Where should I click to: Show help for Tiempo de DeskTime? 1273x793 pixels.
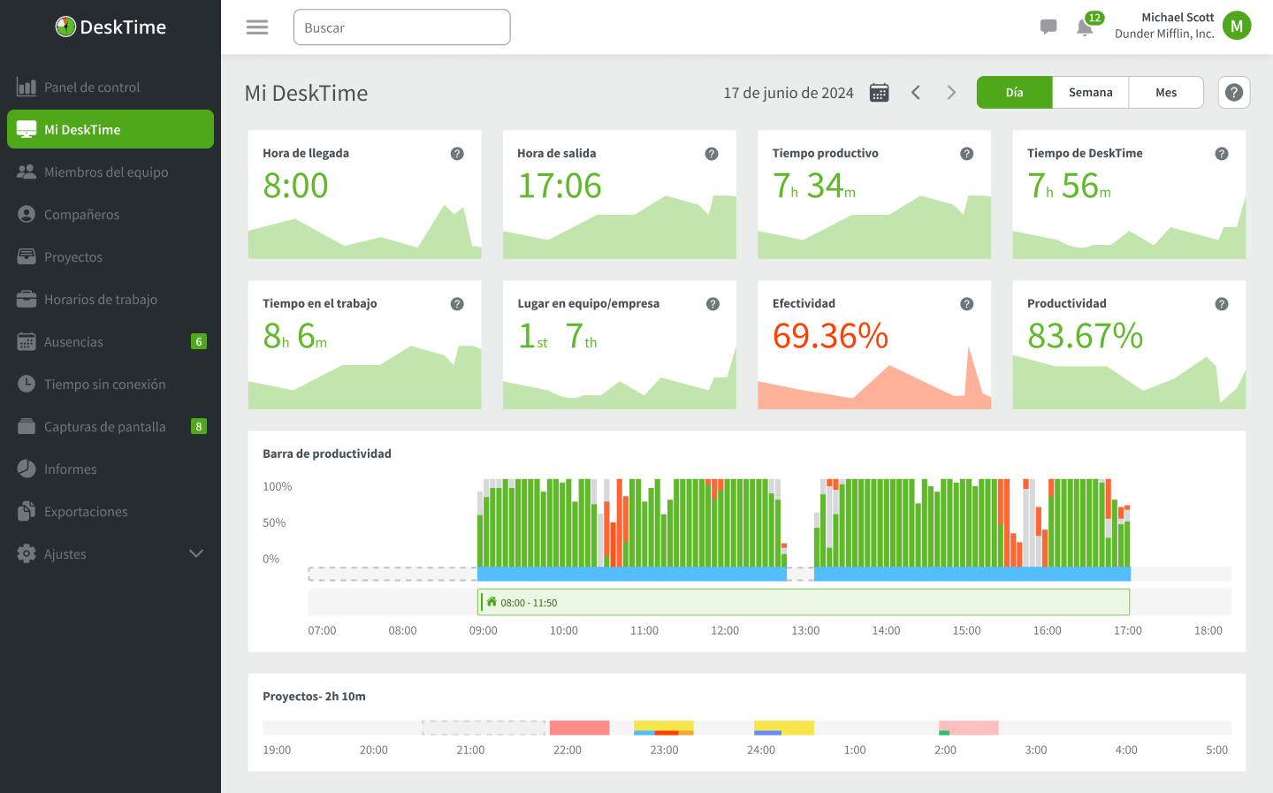coord(1222,154)
